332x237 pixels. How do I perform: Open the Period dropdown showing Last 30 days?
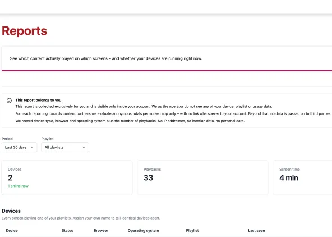click(19, 147)
